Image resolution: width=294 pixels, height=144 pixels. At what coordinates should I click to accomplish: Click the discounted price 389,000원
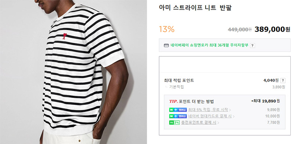point(272,29)
